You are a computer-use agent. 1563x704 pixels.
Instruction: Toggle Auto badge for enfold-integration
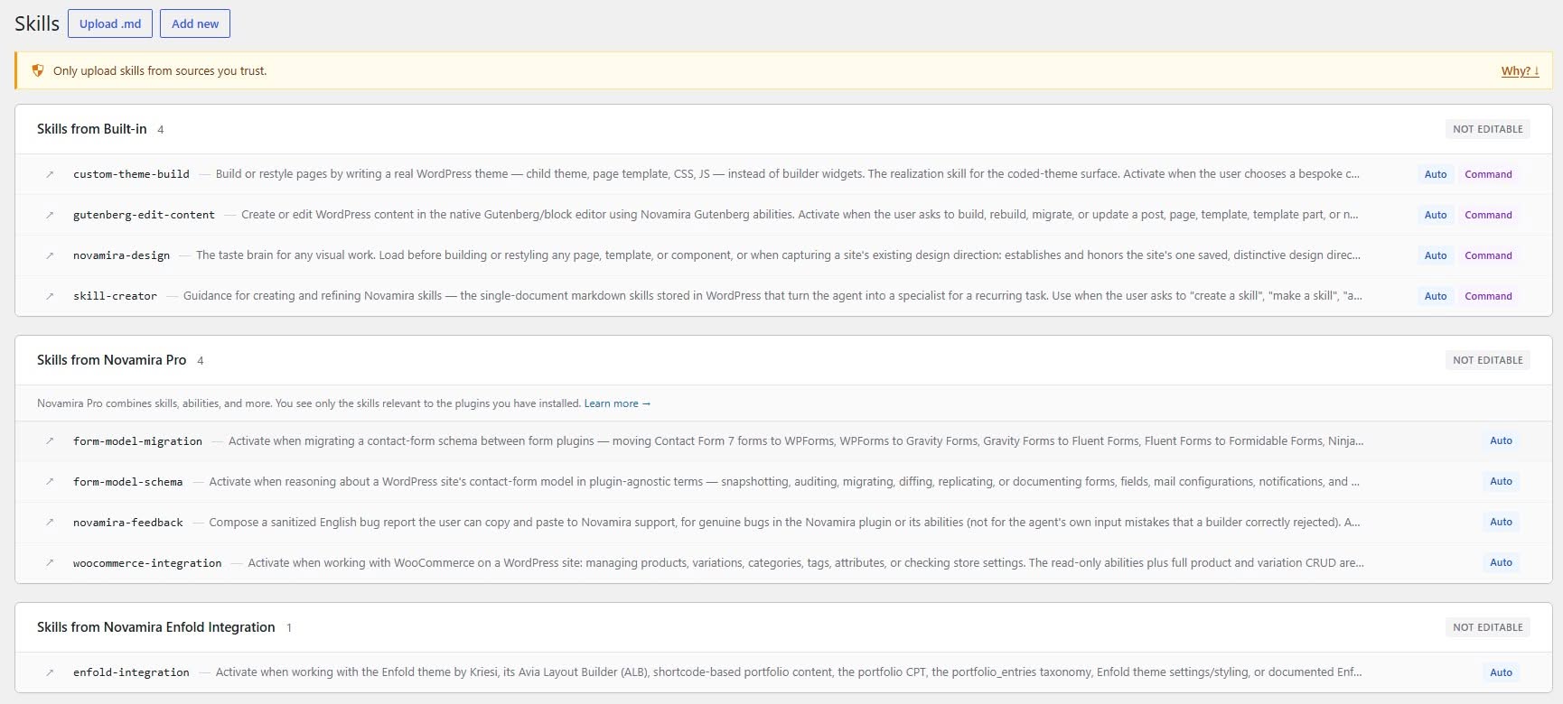coord(1501,672)
